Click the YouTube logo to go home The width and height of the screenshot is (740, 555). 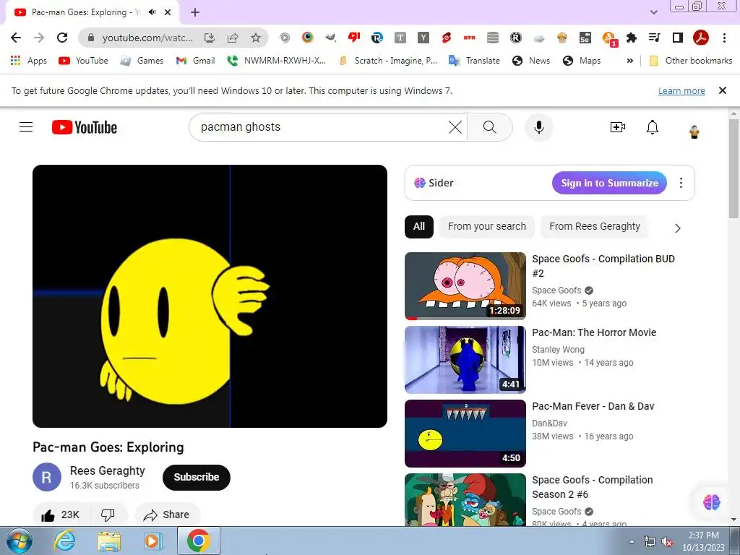coord(85,127)
